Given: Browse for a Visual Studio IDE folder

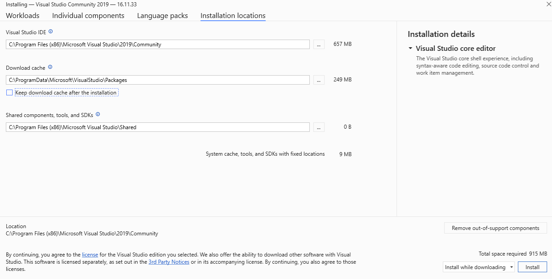Looking at the screenshot, I should pyautogui.click(x=319, y=44).
